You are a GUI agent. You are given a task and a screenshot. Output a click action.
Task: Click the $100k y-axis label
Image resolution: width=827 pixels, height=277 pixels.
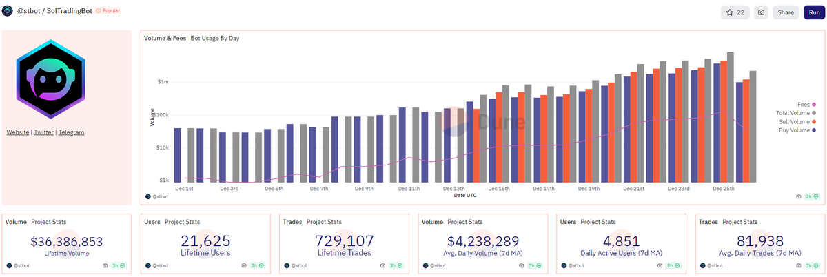click(x=161, y=115)
